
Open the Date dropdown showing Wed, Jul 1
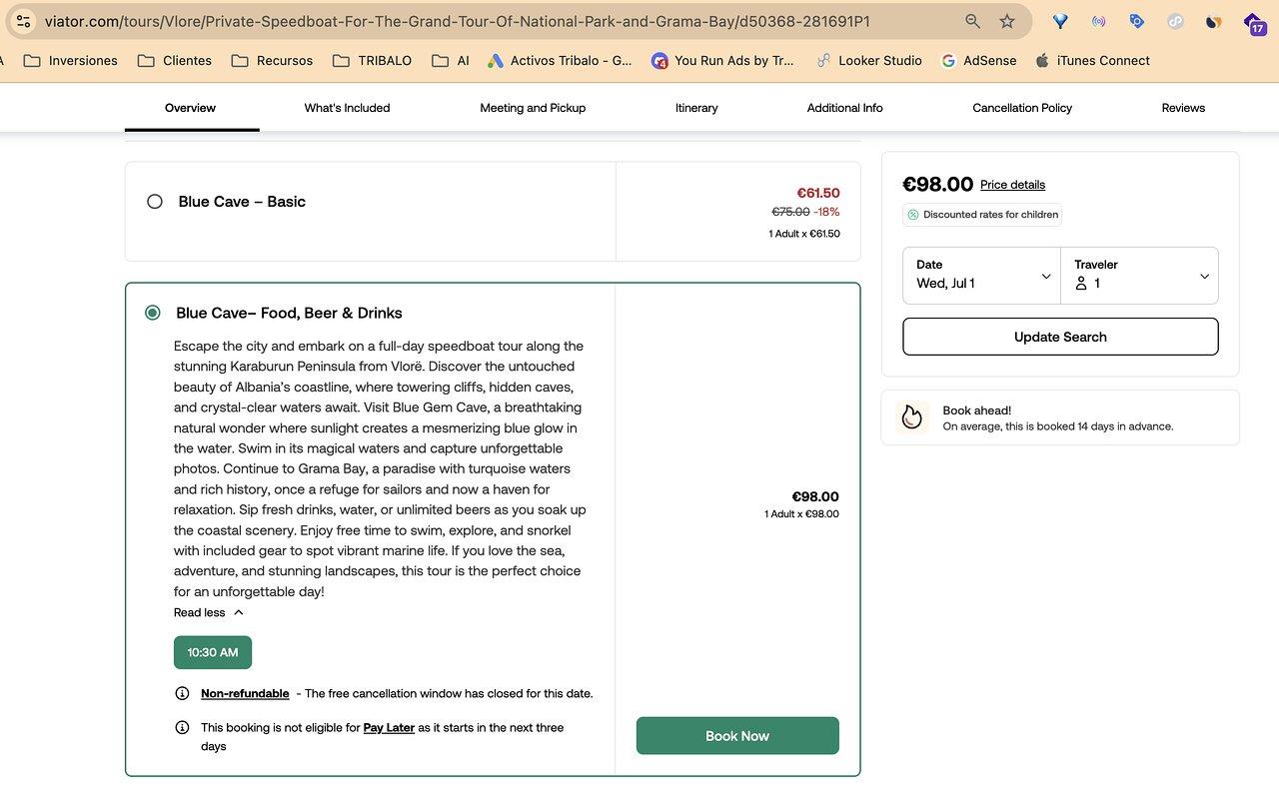click(x=982, y=275)
